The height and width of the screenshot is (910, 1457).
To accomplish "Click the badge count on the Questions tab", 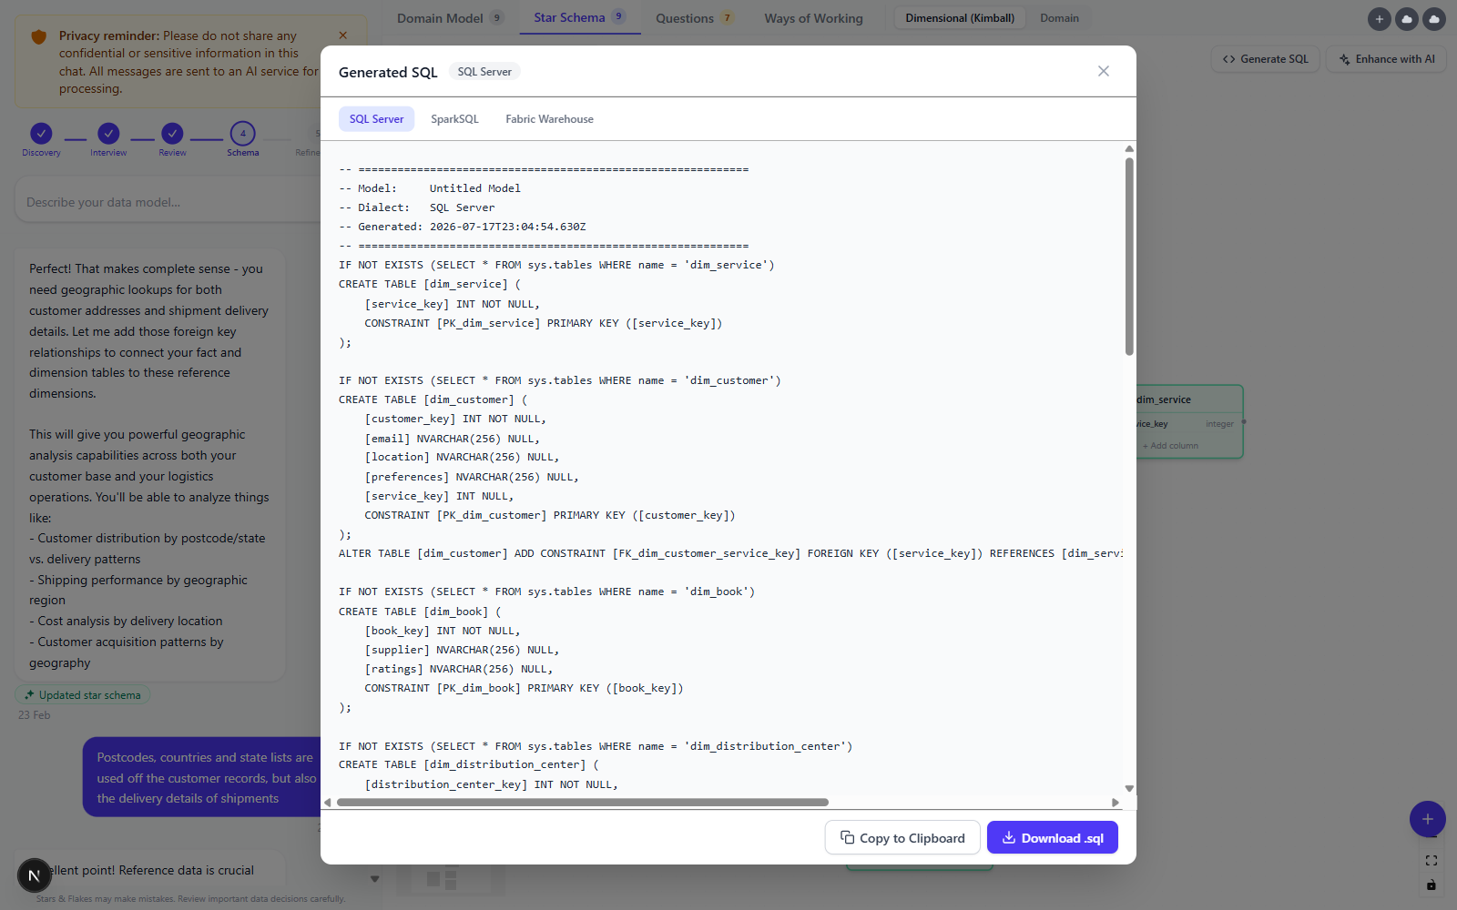I will (x=727, y=18).
